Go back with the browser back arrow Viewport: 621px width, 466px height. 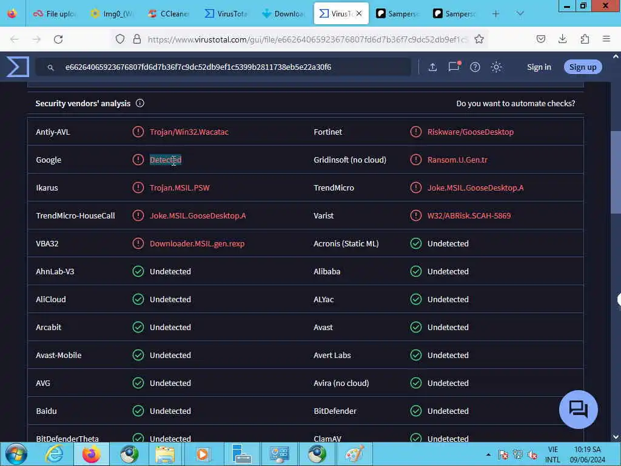(x=15, y=39)
